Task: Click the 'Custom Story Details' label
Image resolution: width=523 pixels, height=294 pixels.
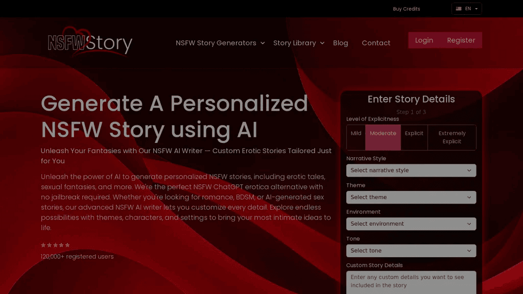Action: 374,265
